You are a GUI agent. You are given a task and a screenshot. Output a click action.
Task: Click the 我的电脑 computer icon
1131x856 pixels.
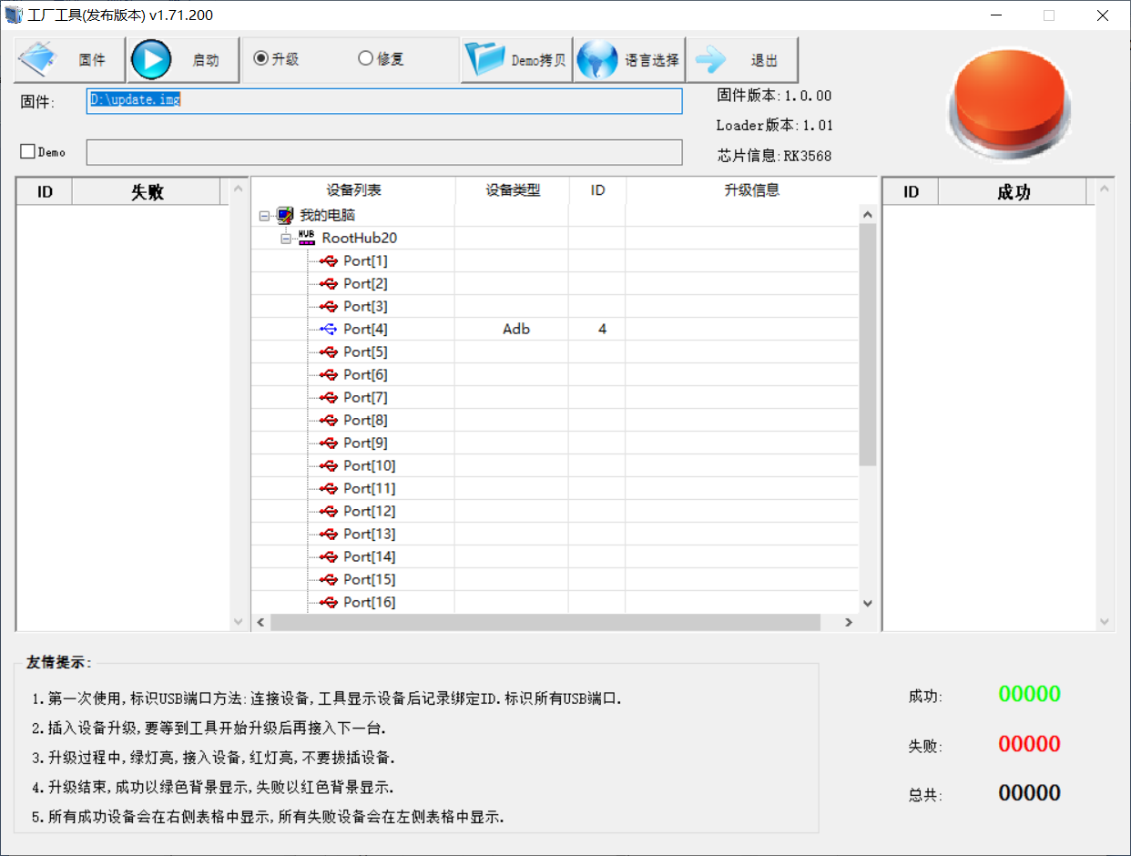[286, 216]
